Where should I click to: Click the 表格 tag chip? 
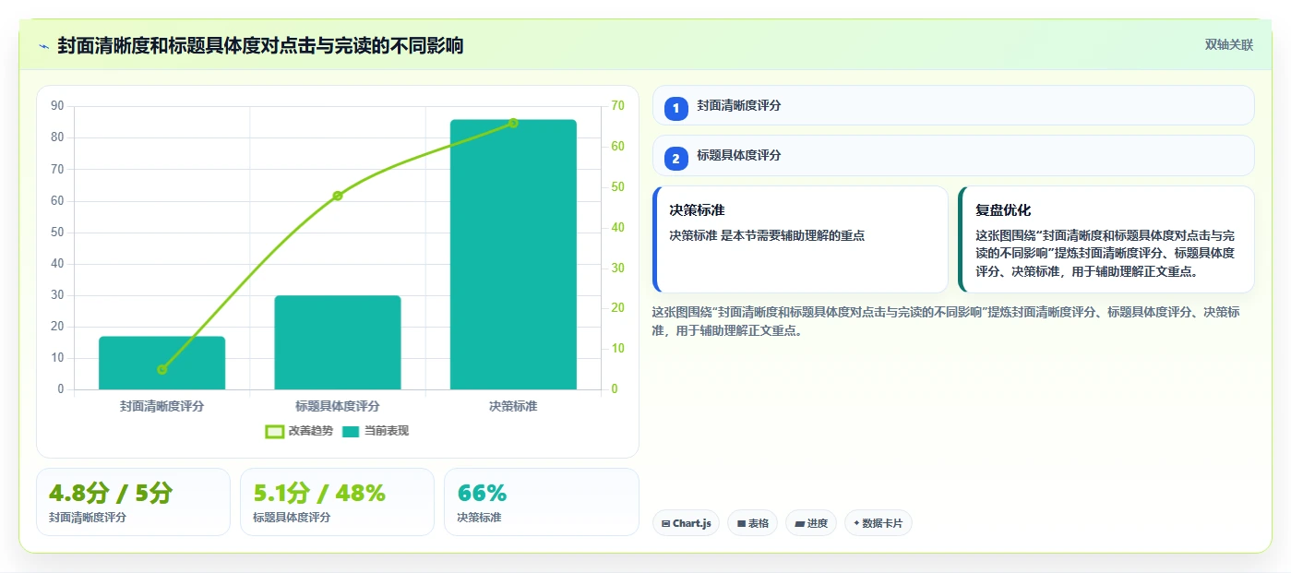click(x=752, y=523)
